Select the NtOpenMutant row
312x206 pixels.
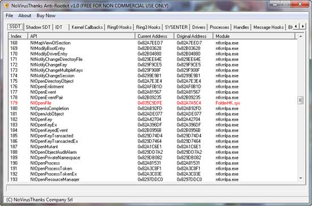[x=153, y=146]
